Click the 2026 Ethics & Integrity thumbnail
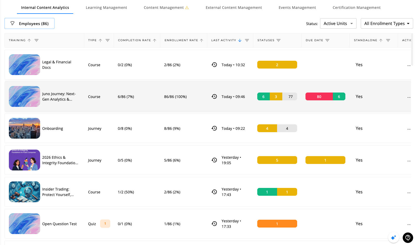Viewport: 416px width, 245px height. click(25, 160)
